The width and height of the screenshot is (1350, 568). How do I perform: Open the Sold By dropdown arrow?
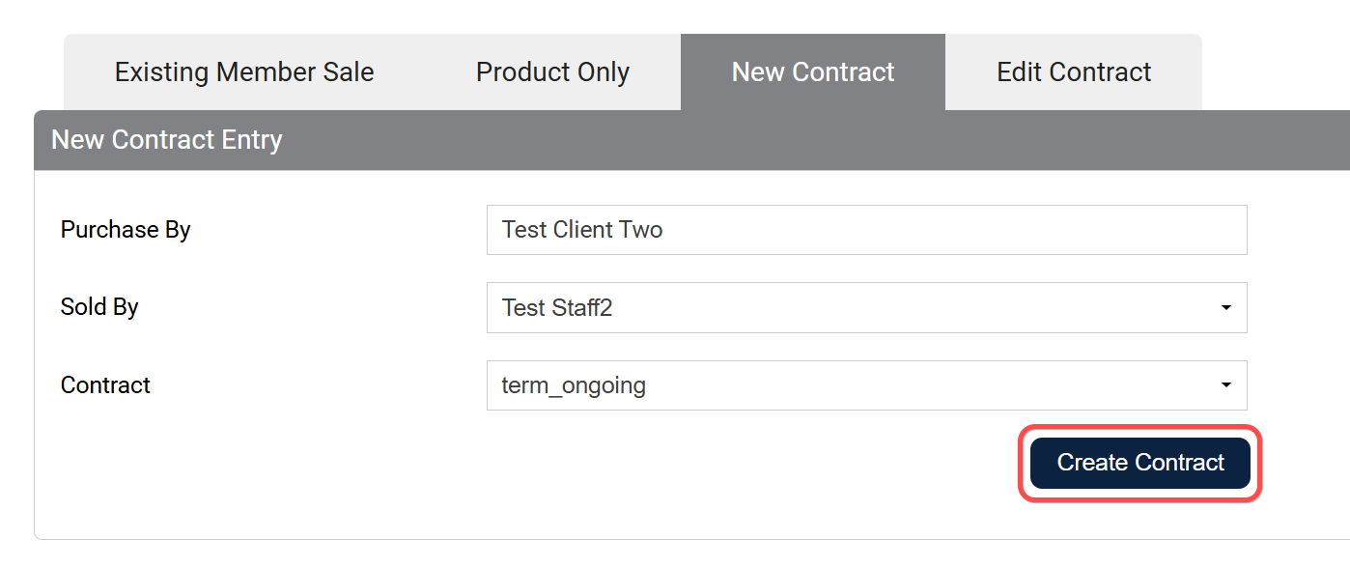point(1224,307)
